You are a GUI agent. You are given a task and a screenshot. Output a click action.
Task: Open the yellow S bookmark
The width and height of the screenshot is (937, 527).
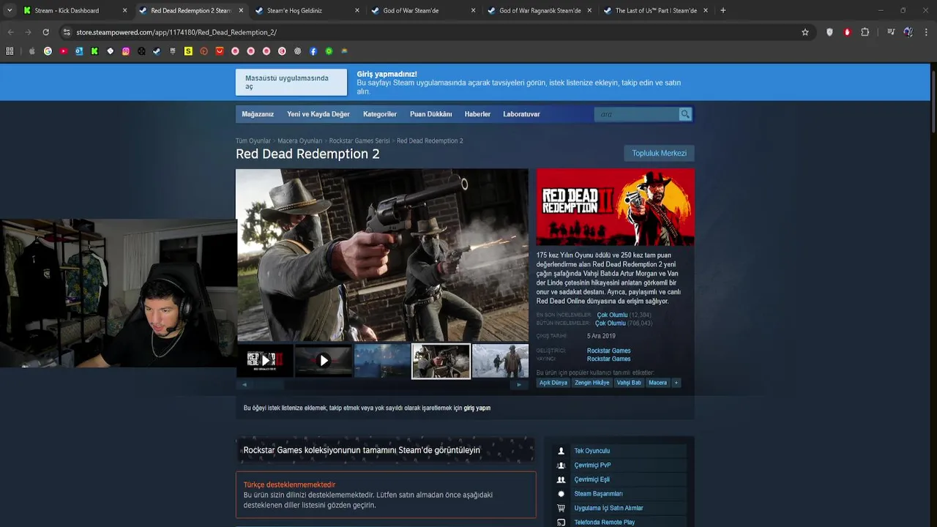coord(188,51)
